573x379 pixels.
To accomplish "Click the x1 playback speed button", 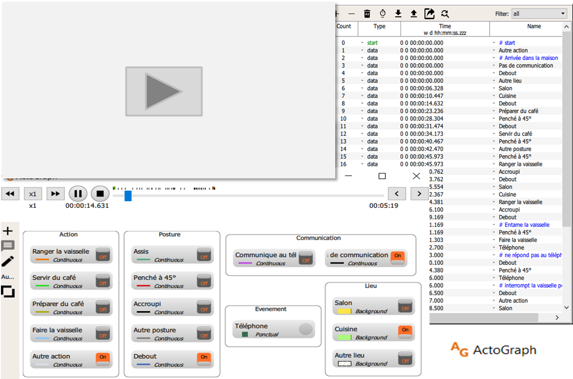I will coord(33,194).
